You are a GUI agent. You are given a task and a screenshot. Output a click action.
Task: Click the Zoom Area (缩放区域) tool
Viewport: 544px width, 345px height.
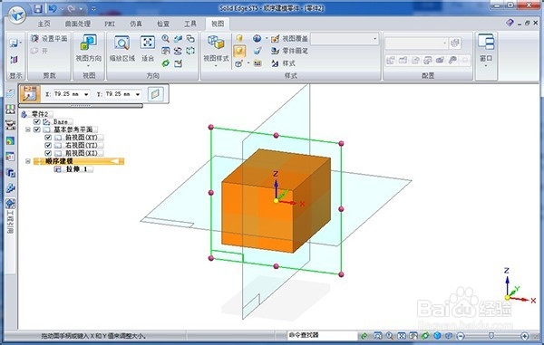click(122, 49)
